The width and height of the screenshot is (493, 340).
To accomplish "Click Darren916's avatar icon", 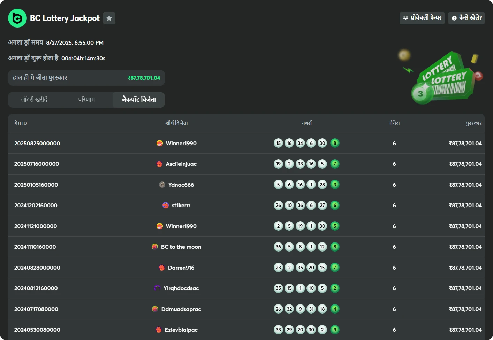I will tap(162, 268).
